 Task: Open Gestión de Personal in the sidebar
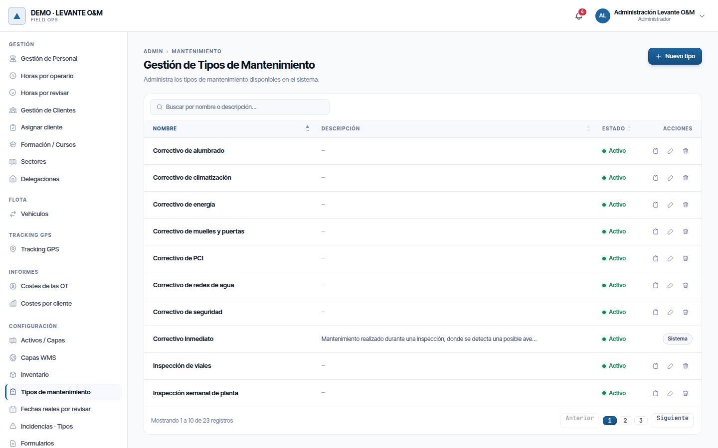point(63,59)
